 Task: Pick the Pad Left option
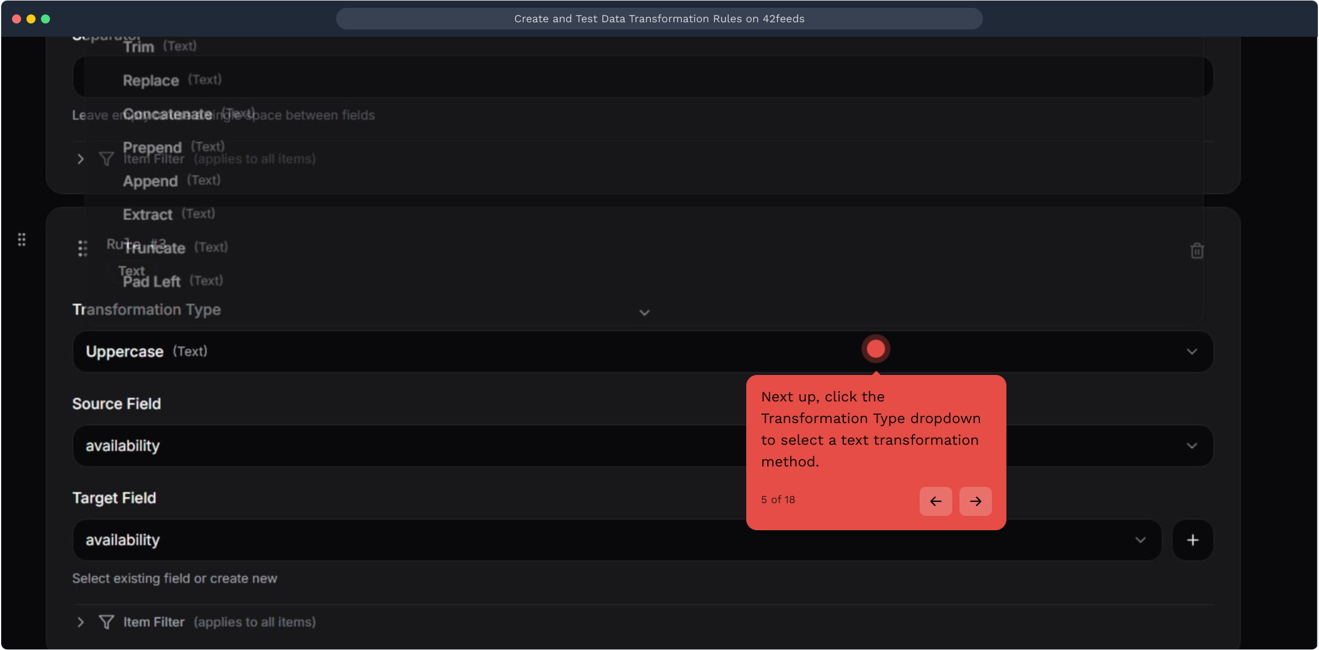[x=152, y=282]
